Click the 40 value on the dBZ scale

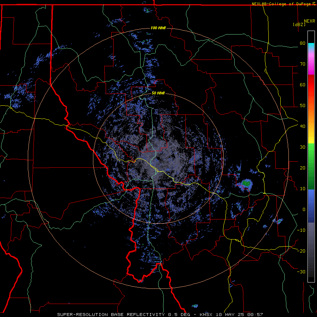pyautogui.click(x=303, y=126)
